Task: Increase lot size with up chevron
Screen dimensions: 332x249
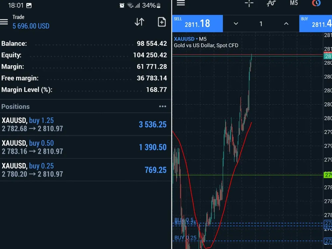Action: (x=286, y=24)
